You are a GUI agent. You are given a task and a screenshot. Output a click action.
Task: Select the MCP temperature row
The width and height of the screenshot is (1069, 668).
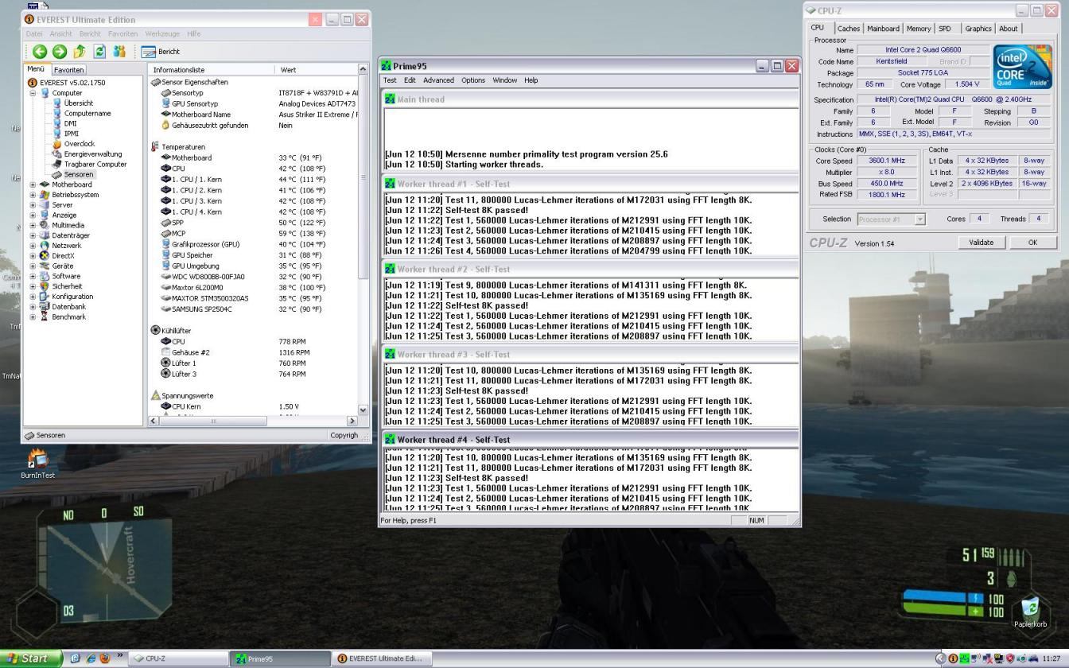coord(253,234)
